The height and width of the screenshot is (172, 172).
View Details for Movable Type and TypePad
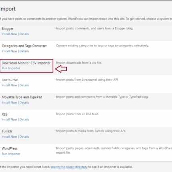click(x=24, y=102)
